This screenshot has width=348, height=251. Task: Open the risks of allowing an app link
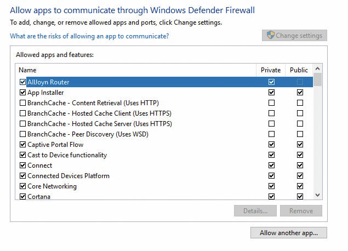(x=89, y=36)
